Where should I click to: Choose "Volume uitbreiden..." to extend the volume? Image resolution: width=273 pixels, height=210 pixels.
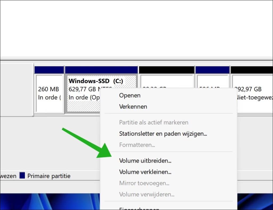tap(146, 161)
